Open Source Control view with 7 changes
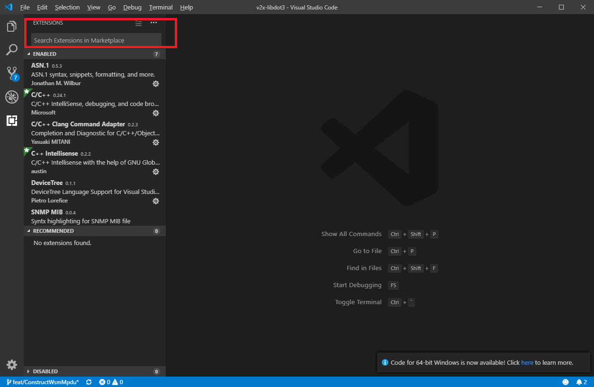This screenshot has height=387, width=594. pos(12,74)
